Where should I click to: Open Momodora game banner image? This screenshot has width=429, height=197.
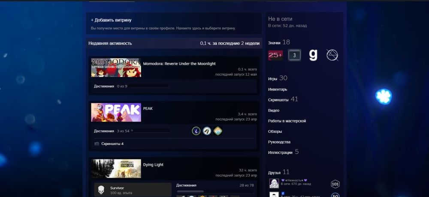[x=116, y=68]
